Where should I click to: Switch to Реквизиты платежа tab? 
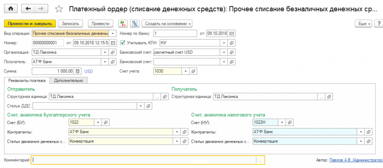point(27,80)
